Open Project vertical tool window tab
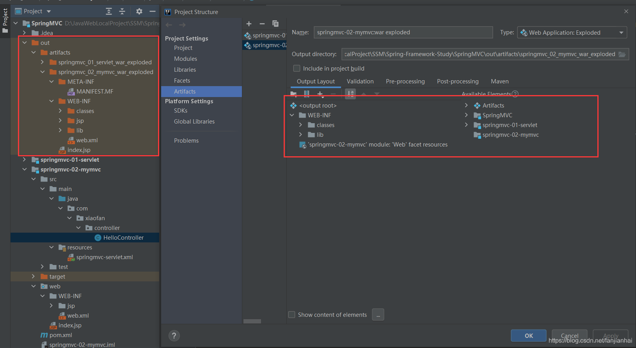The height and width of the screenshot is (348, 636). point(5,21)
